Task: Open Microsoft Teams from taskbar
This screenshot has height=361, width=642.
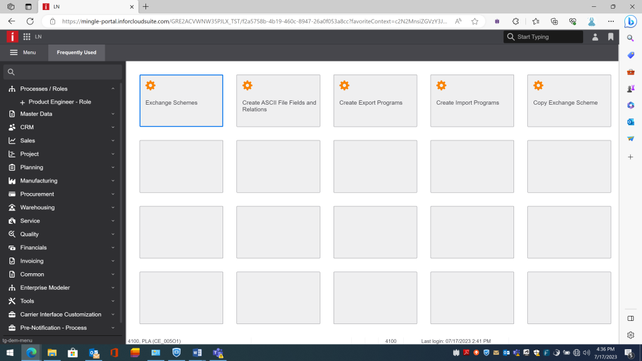Action: click(218, 353)
